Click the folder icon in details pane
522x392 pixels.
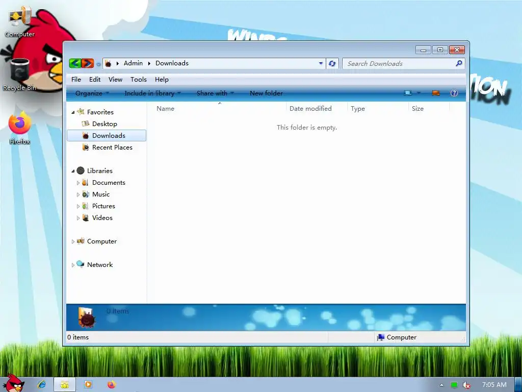[87, 317]
